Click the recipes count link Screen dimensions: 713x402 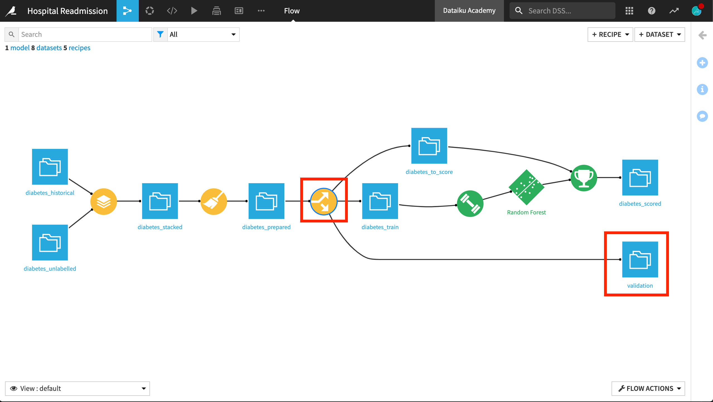click(x=79, y=48)
